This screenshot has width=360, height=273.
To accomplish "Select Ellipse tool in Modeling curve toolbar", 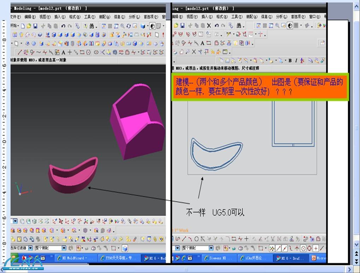I will point(96,52).
